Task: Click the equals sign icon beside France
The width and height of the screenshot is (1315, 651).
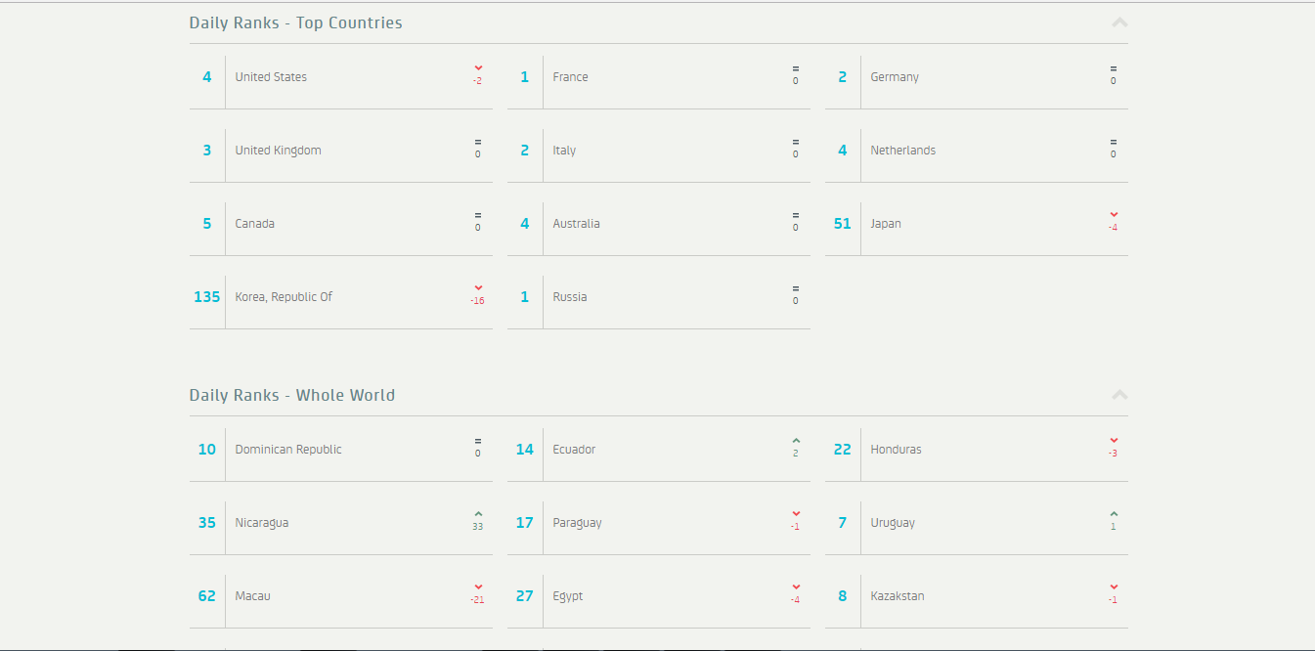Action: click(796, 68)
